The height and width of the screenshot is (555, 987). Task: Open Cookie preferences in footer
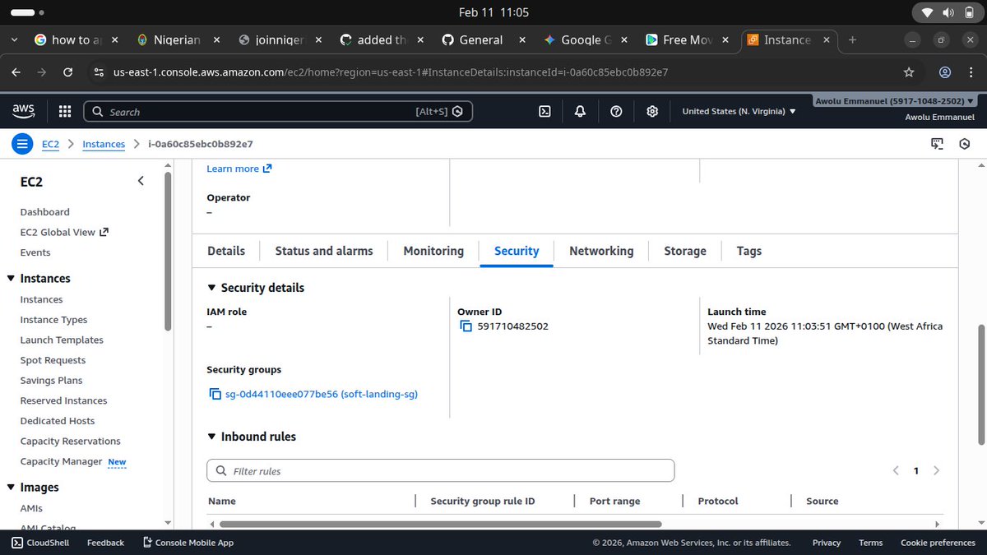pos(938,543)
